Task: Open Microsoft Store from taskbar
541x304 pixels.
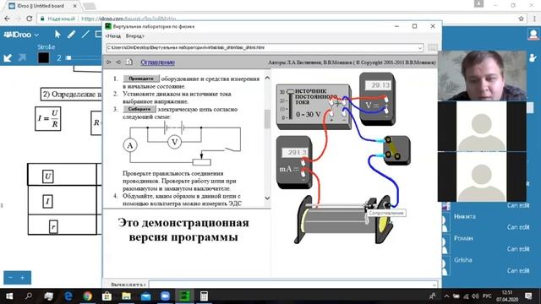Action: (x=107, y=296)
